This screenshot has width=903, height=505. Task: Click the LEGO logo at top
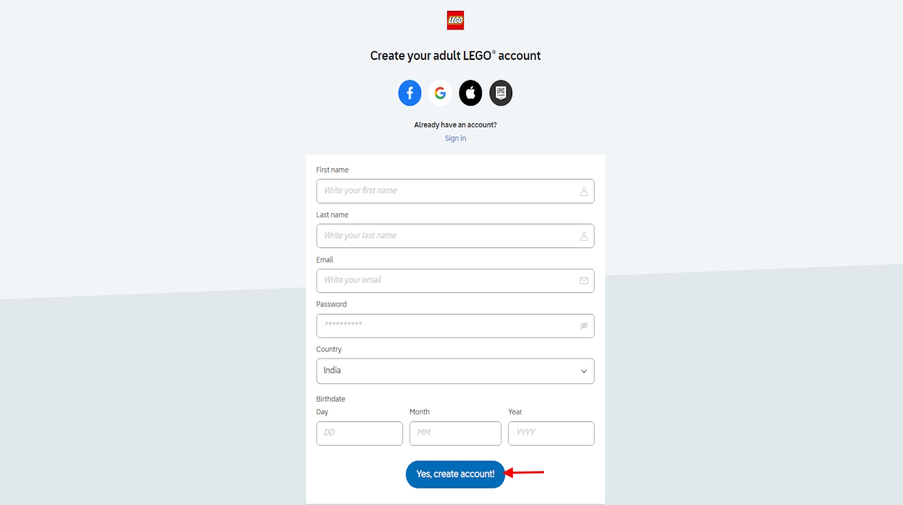[455, 20]
